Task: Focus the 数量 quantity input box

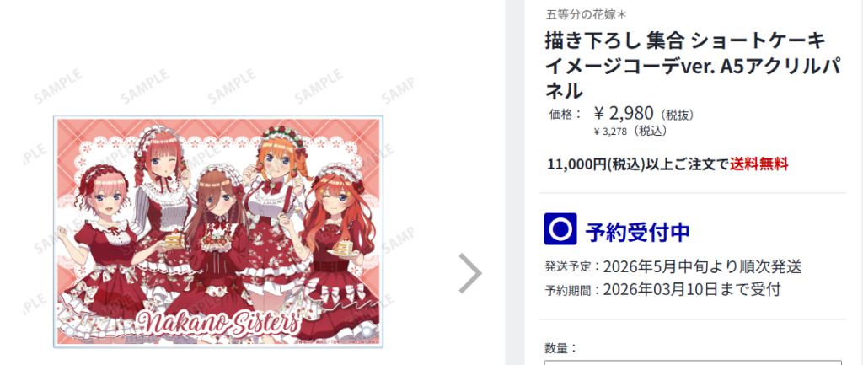Action: click(x=693, y=362)
